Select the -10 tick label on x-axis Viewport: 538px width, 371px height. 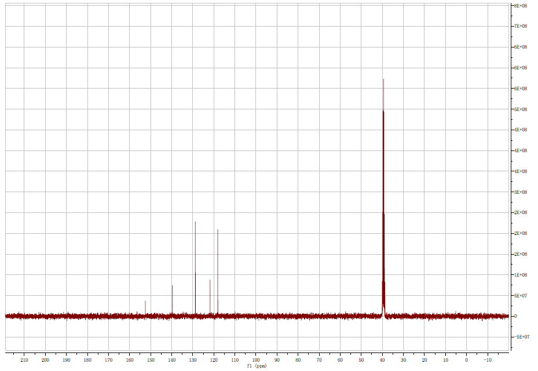487,360
